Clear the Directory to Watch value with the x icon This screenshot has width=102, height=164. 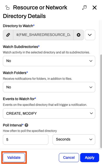(x=79, y=35)
